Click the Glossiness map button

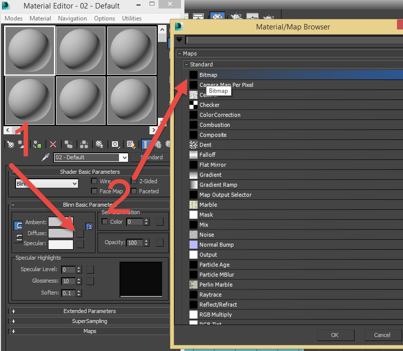[x=90, y=281]
